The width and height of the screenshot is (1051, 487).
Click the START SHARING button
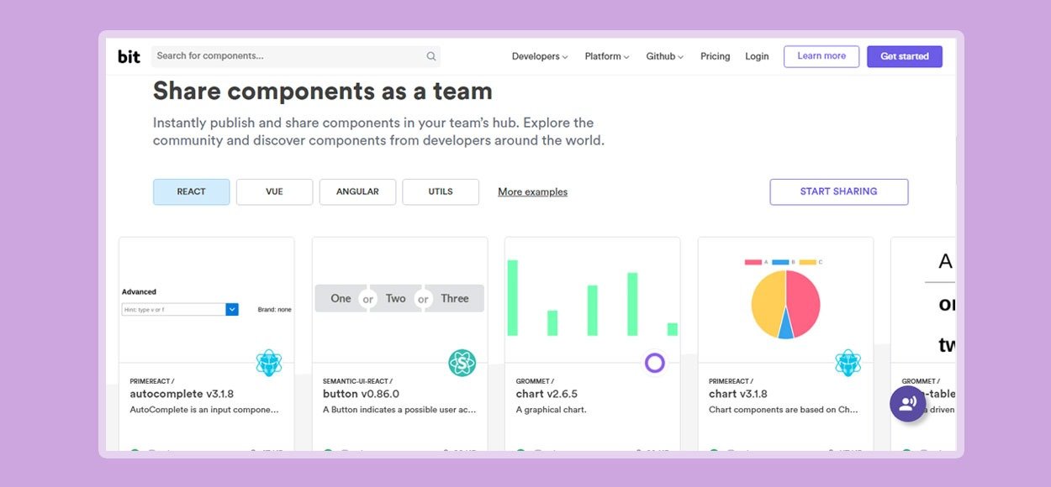[838, 191]
